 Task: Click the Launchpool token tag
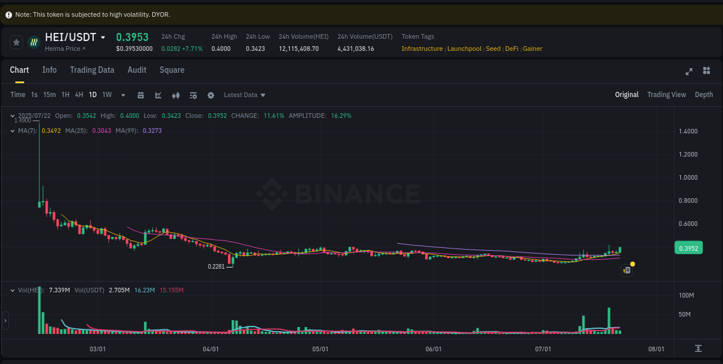464,49
